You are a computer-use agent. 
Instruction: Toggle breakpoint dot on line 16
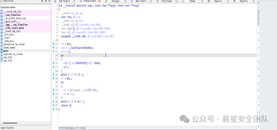[54, 63]
